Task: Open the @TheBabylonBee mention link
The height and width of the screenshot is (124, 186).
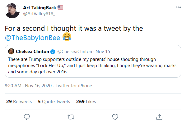Action: point(32,38)
